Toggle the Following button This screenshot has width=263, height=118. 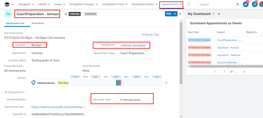(x=75, y=14)
